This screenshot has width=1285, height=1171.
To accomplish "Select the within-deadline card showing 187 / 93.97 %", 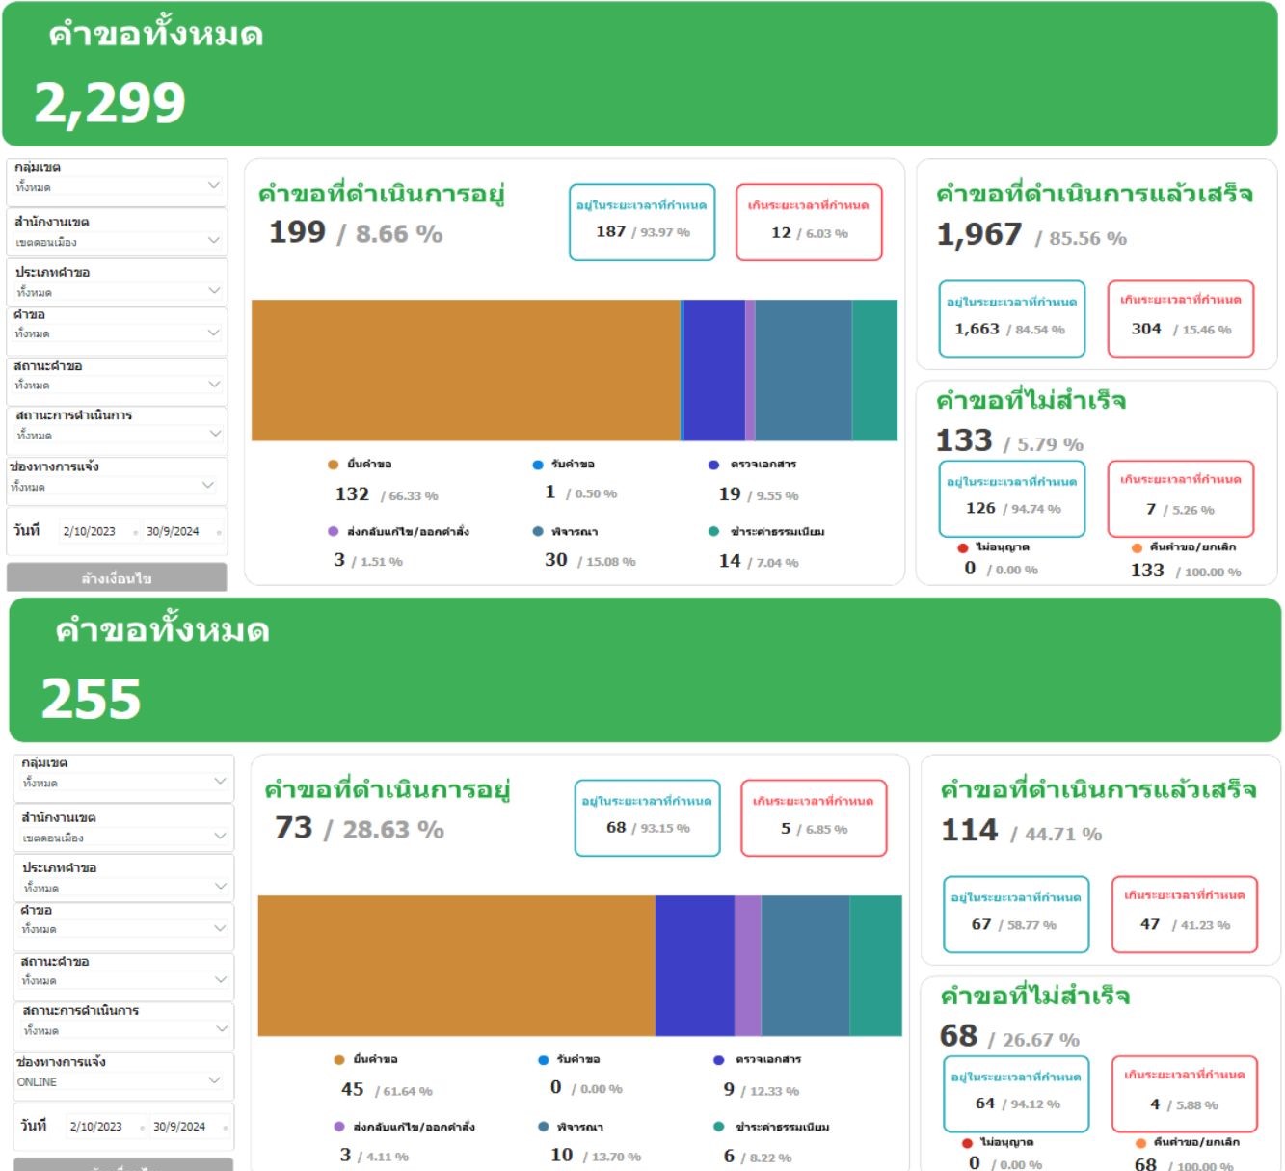I will pos(642,223).
